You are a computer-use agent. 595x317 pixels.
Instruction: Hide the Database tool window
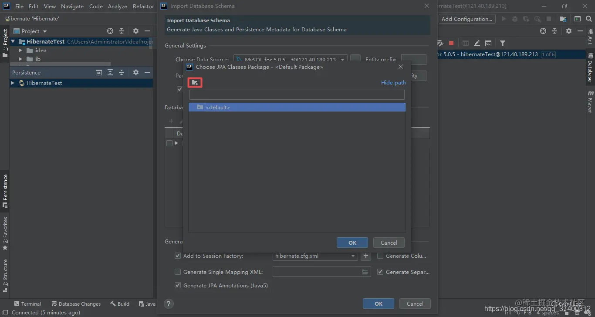pos(580,31)
